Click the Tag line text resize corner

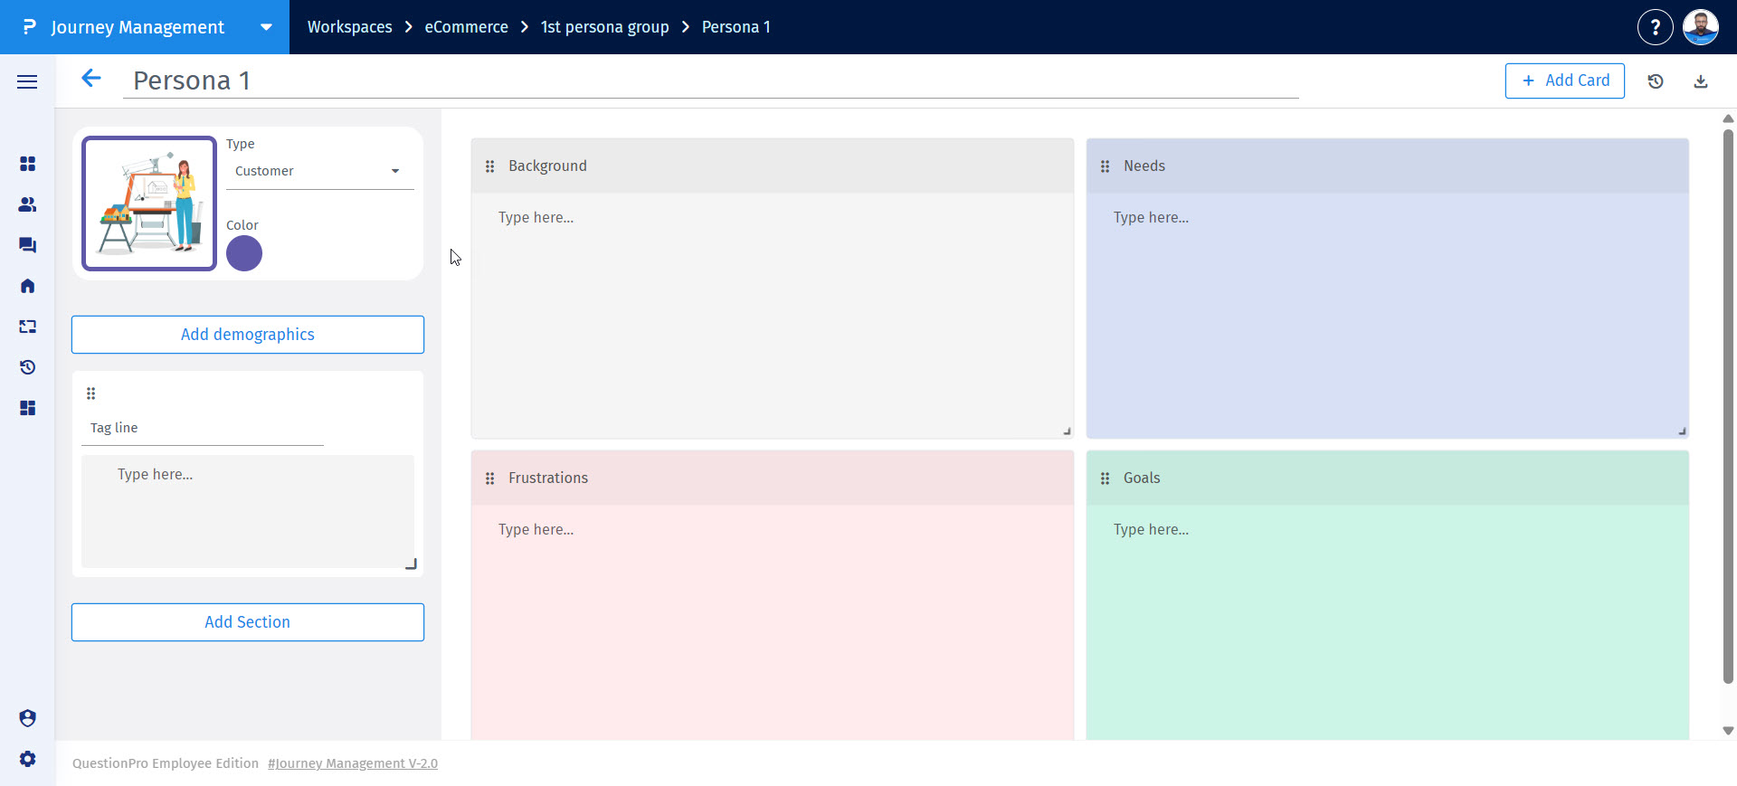(411, 563)
